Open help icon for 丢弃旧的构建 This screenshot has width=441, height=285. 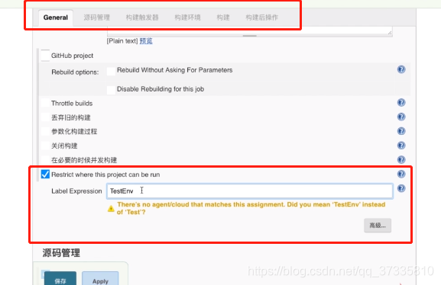coord(401,117)
